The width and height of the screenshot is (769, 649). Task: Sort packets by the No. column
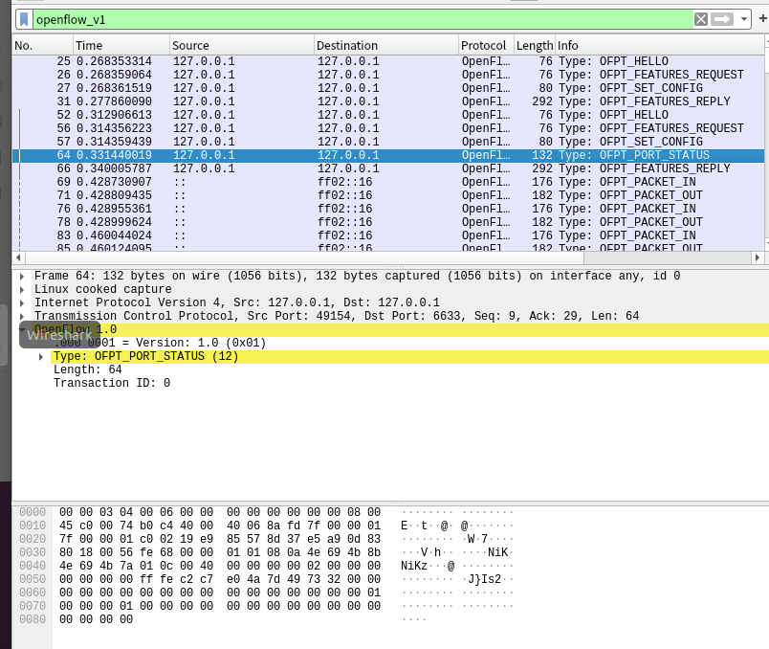[x=43, y=46]
